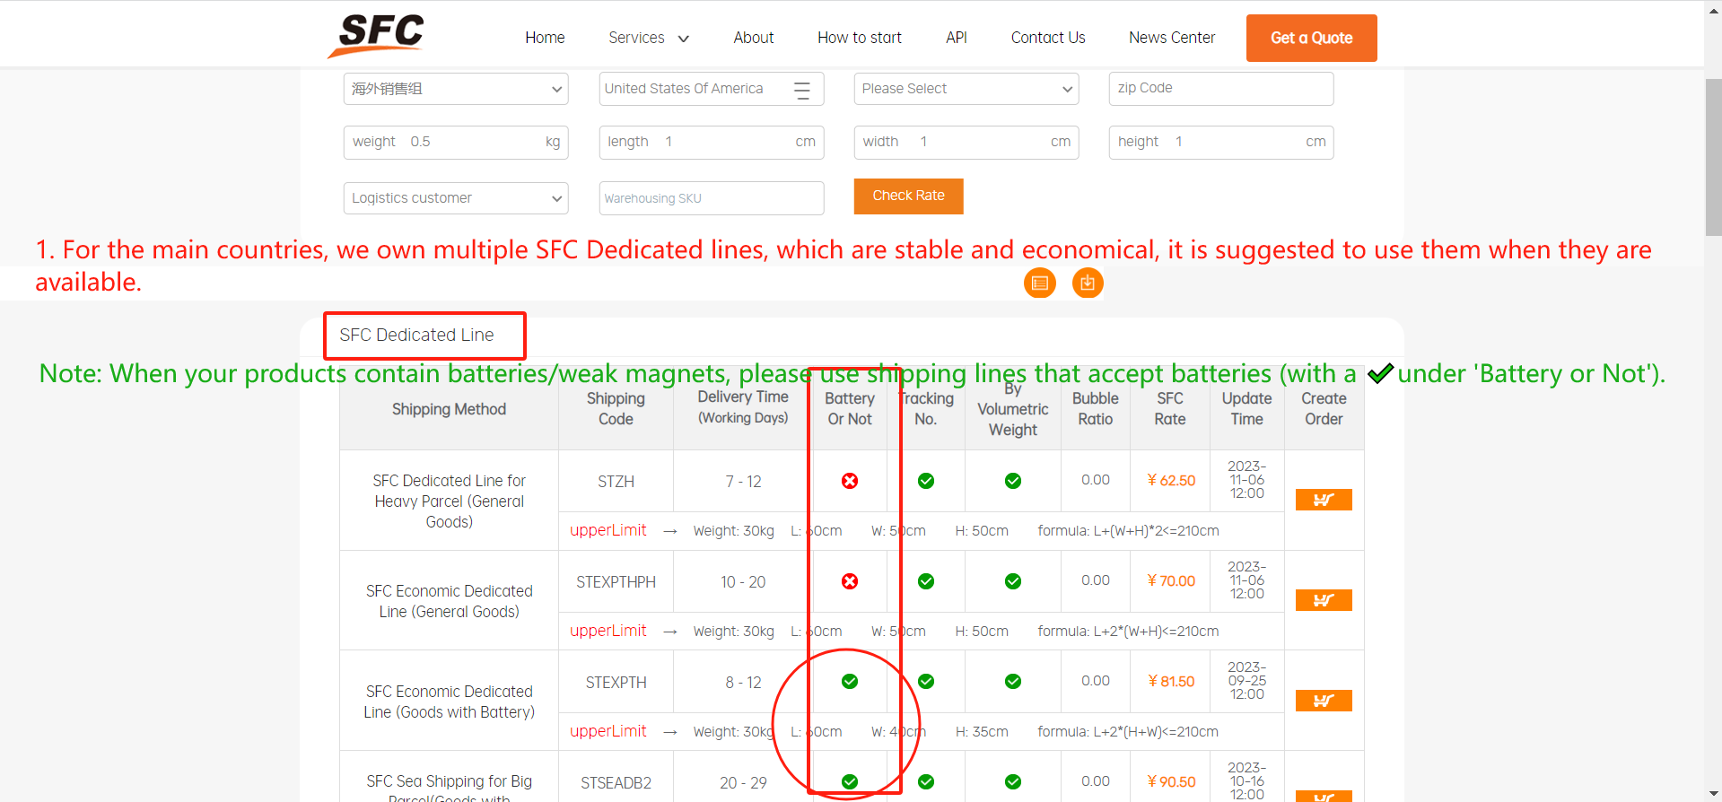1722x802 pixels.
Task: Open the 海外销售组 dropdown
Action: click(x=456, y=89)
